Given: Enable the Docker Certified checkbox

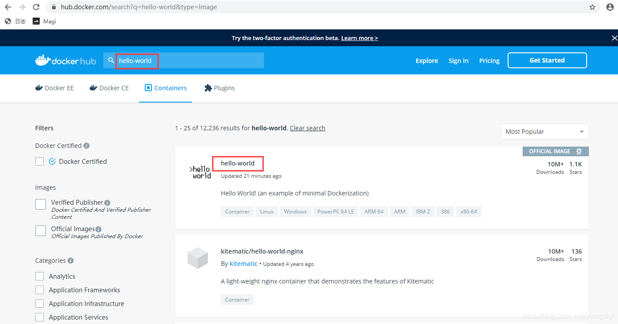Looking at the screenshot, I should 40,162.
